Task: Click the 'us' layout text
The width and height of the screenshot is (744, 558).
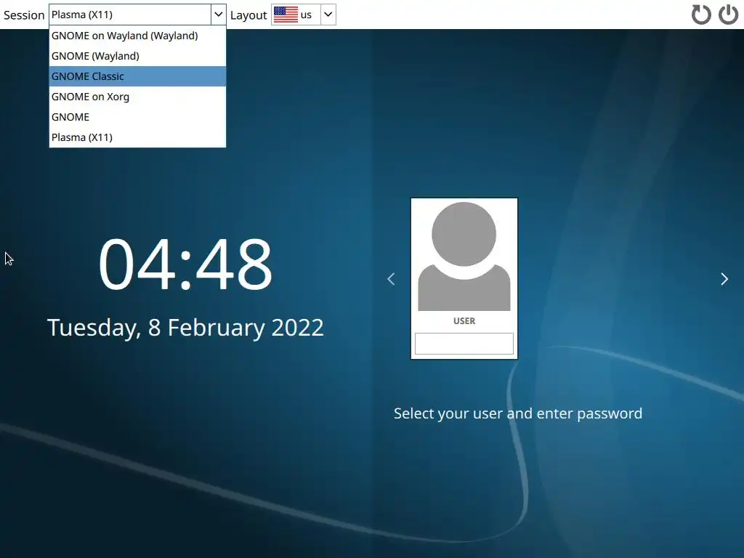Action: coord(306,15)
